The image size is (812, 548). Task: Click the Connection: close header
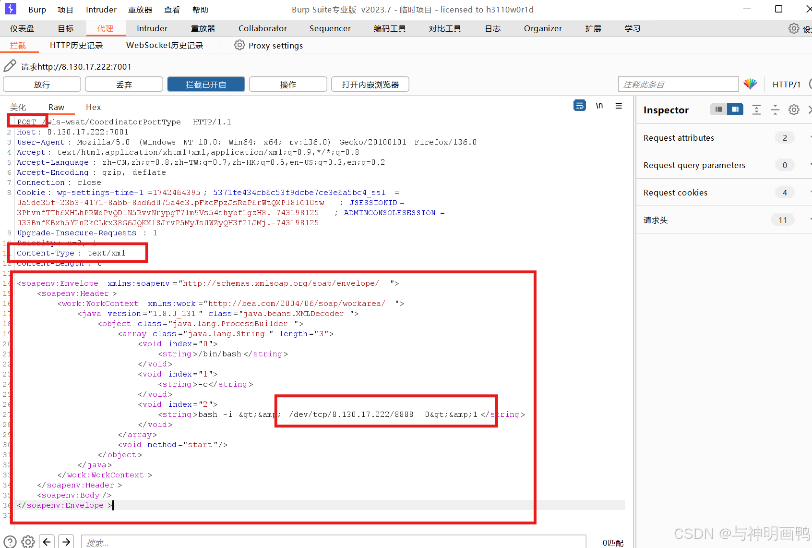pyautogui.click(x=59, y=183)
